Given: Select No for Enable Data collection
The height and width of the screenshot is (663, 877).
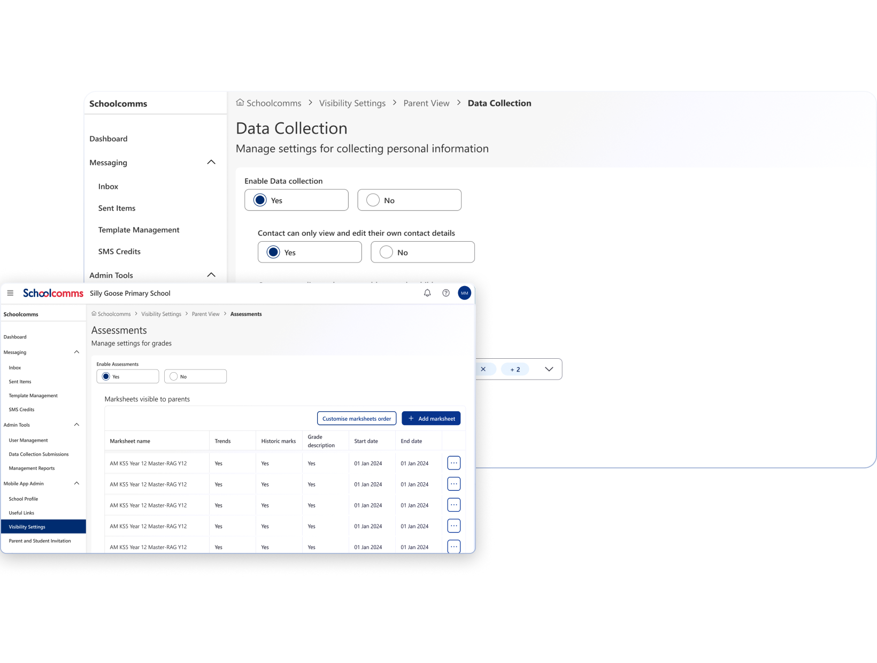Looking at the screenshot, I should (373, 200).
